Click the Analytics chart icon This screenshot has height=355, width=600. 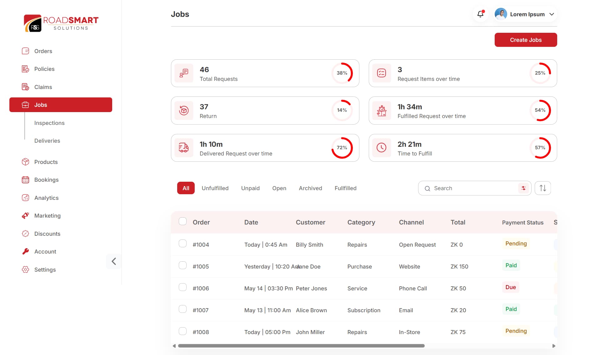pyautogui.click(x=25, y=198)
